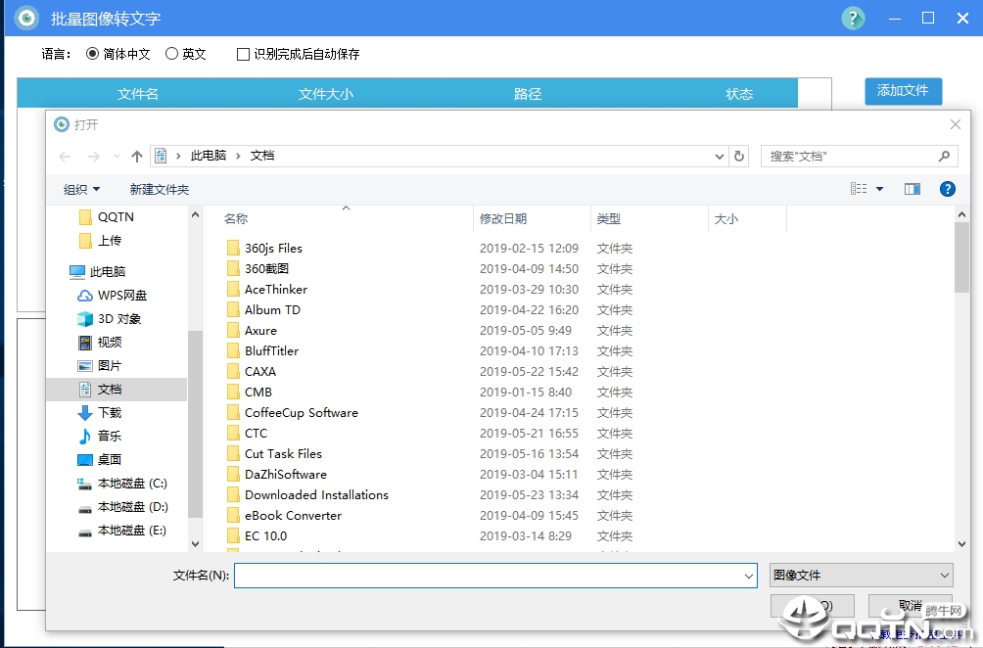
Task: Select the 360截图 folder
Action: (x=267, y=269)
